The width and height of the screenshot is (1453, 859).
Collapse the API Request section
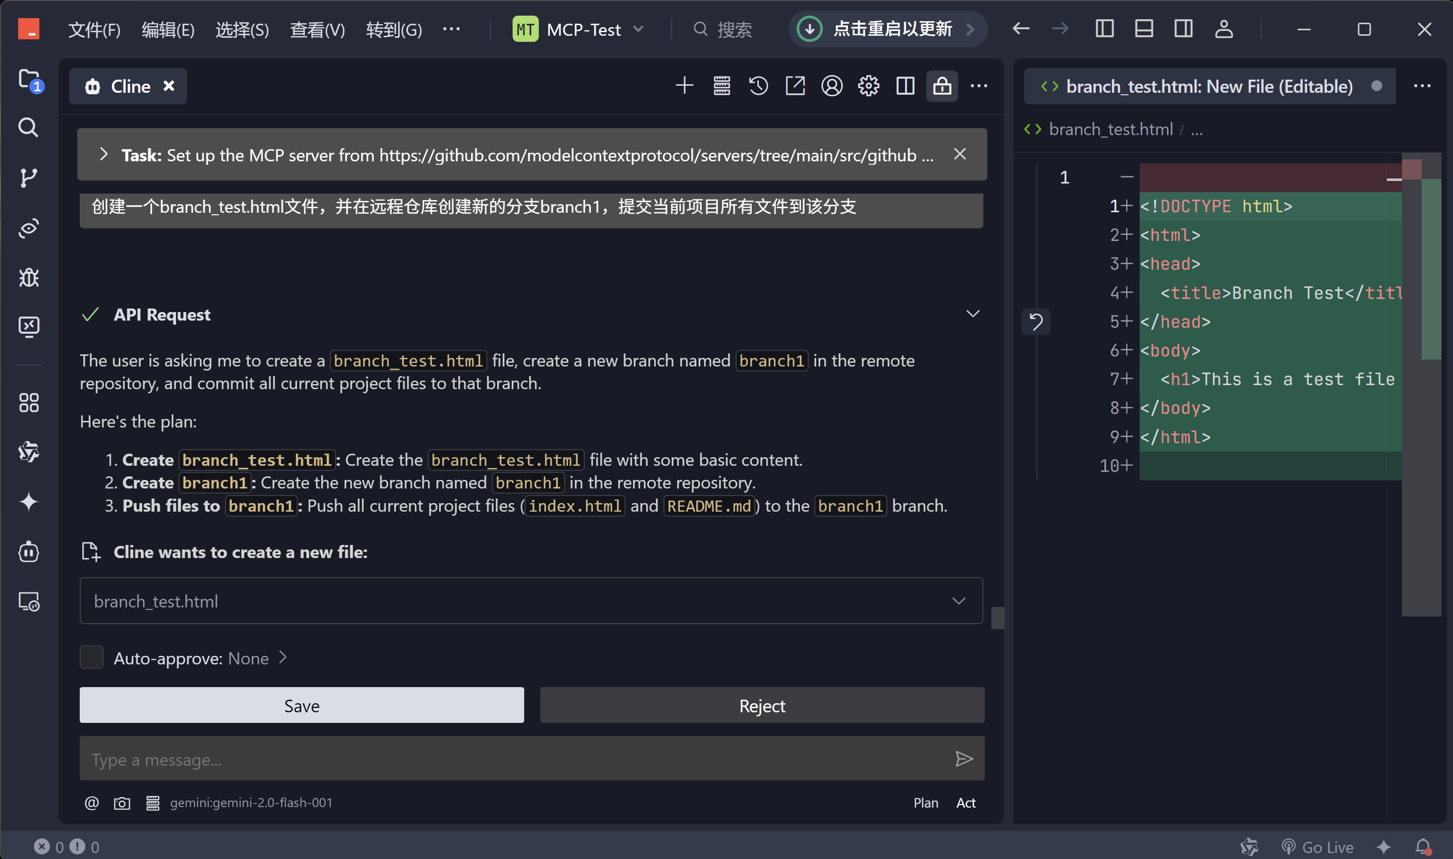click(973, 314)
